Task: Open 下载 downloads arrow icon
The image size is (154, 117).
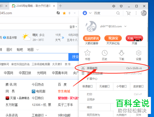Action: (x=122, y=53)
